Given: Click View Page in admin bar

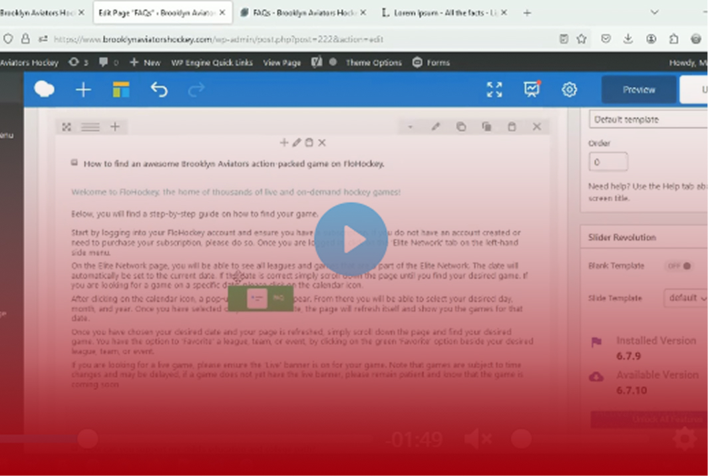Looking at the screenshot, I should pos(281,62).
